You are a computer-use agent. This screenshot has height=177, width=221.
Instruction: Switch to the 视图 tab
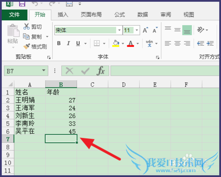(x=189, y=15)
